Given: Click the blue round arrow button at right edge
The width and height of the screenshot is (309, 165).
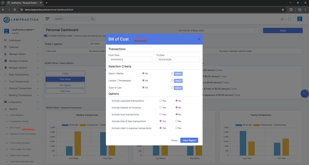Looking at the screenshot, I should [x=305, y=93].
